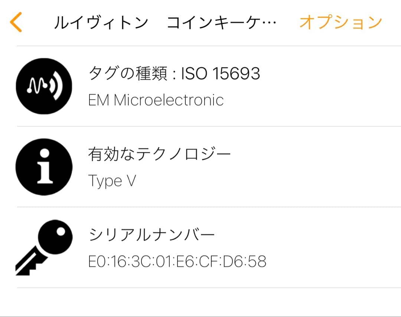The width and height of the screenshot is (401, 317).
Task: Tap the round information "i" icon
Action: (44, 167)
